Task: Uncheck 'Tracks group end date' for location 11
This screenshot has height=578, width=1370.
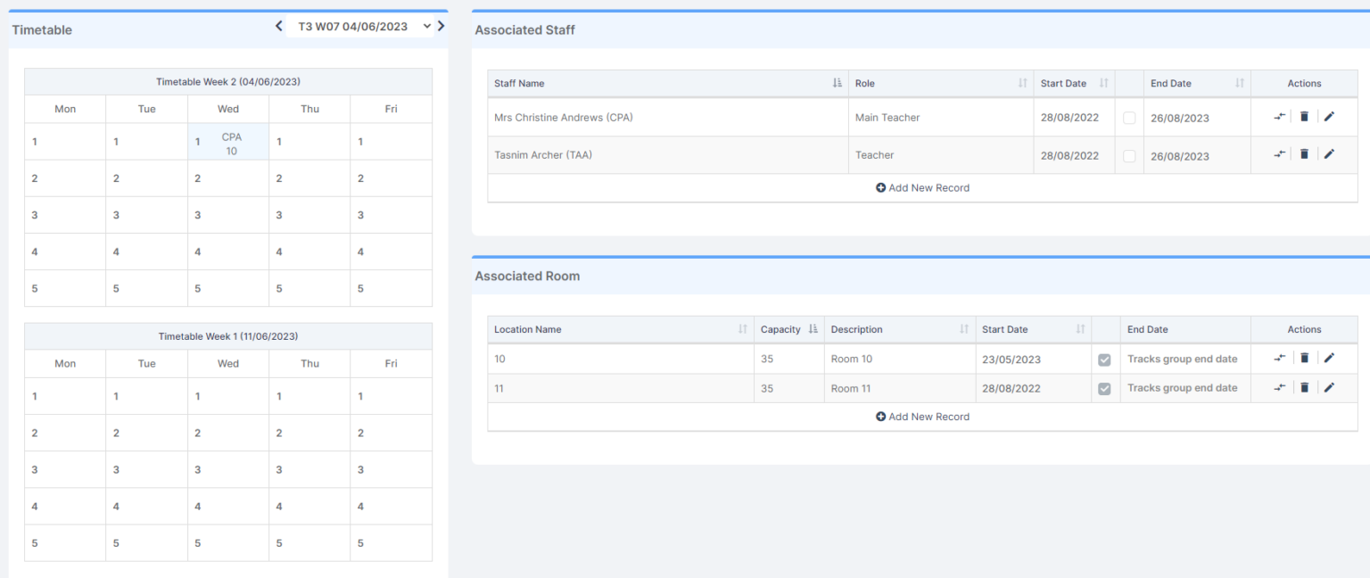Action: pyautogui.click(x=1105, y=388)
